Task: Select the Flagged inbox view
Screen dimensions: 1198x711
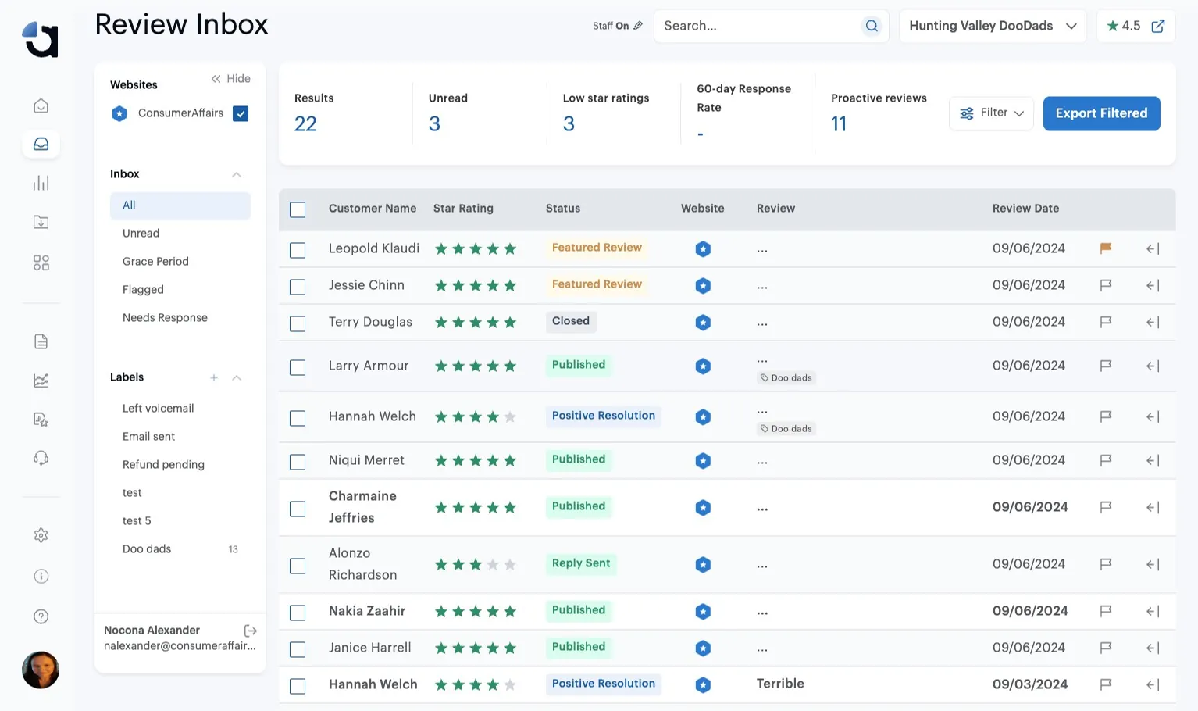Action: pyautogui.click(x=143, y=290)
